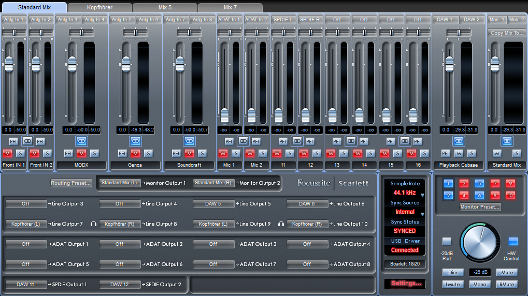Screen dimensions: 528x296
Task: Open the Settings button
Action: [406, 284]
